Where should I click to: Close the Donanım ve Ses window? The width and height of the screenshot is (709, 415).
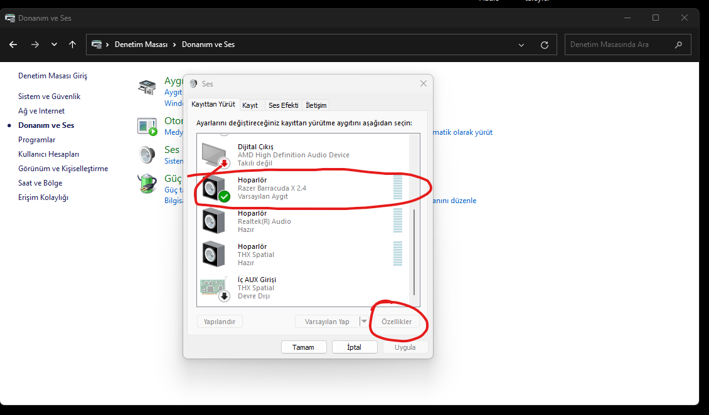click(x=684, y=18)
